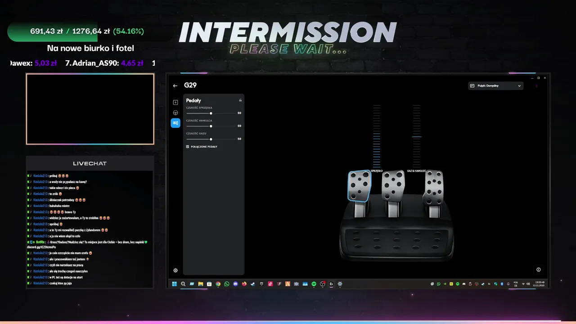The height and width of the screenshot is (324, 576).
Task: Adjust the Czułość hamulca slider
Action: [x=211, y=126]
